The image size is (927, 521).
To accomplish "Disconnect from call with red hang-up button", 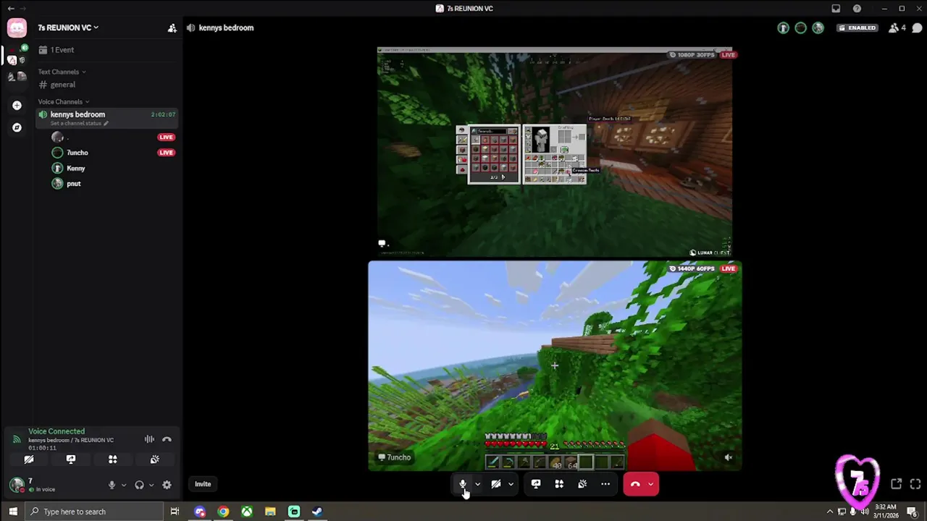I will pyautogui.click(x=635, y=484).
